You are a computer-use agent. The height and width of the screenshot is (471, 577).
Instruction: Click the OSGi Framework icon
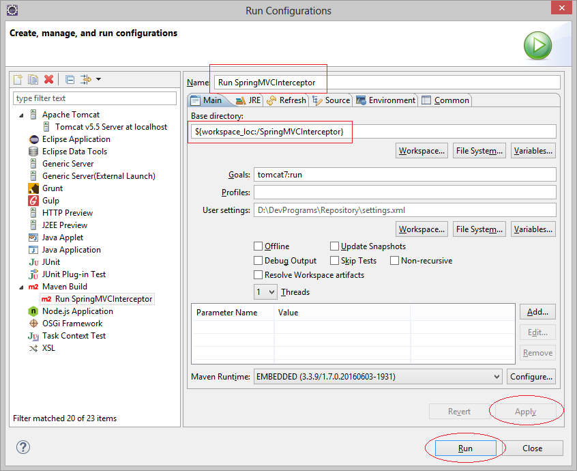(33, 324)
